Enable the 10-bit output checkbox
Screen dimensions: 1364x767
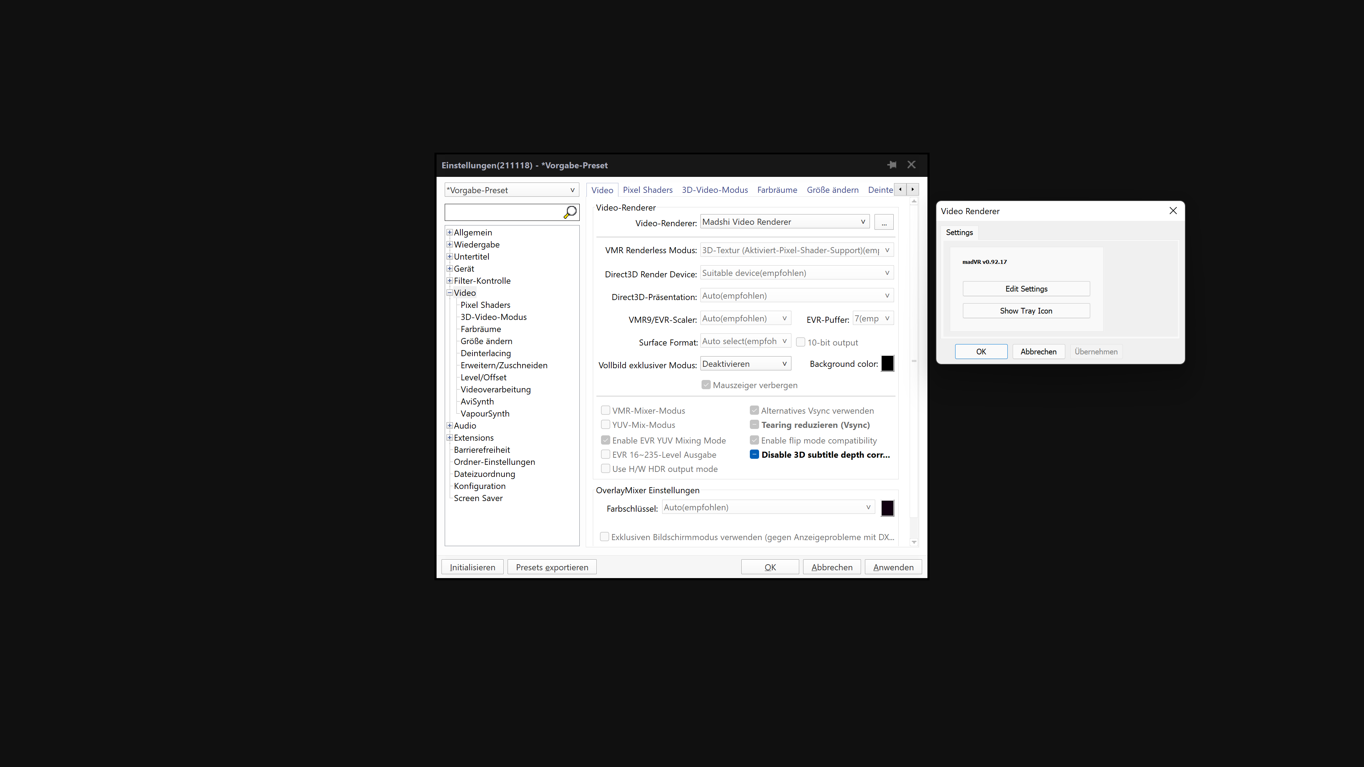pyautogui.click(x=801, y=342)
